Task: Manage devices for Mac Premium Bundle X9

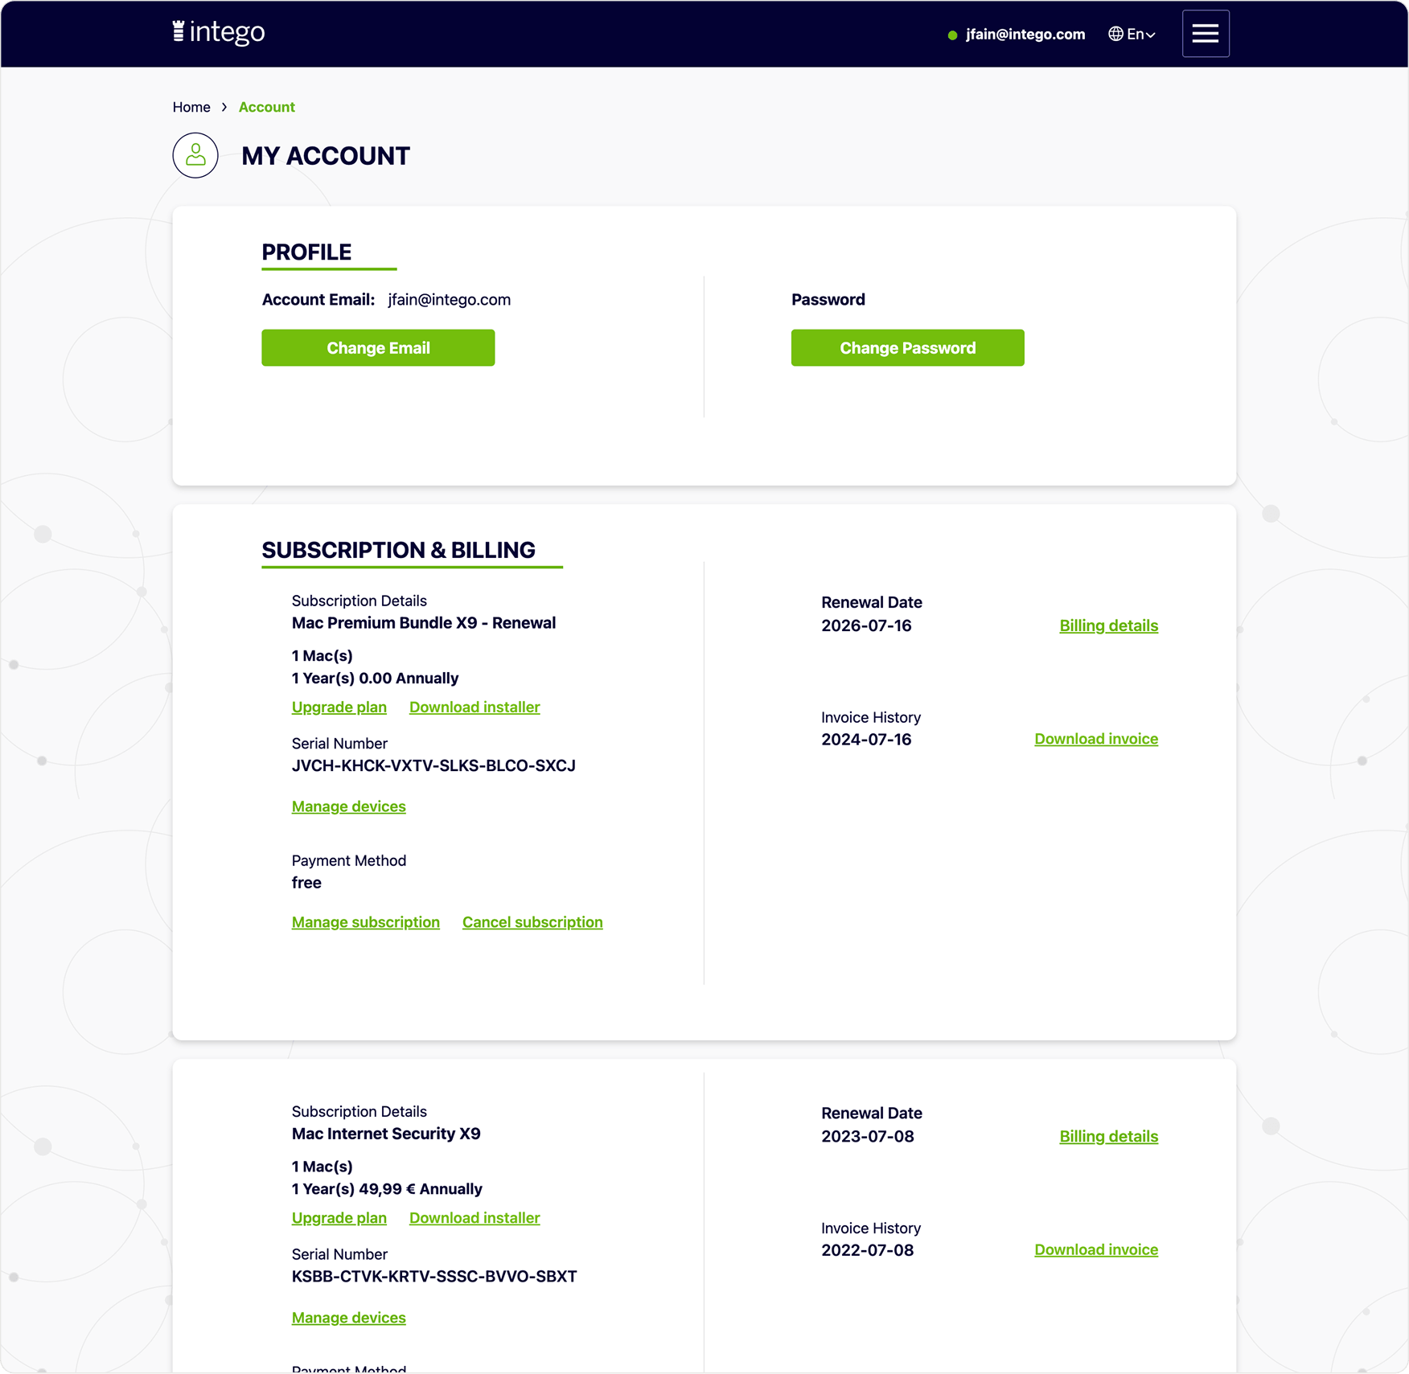Action: 348,806
